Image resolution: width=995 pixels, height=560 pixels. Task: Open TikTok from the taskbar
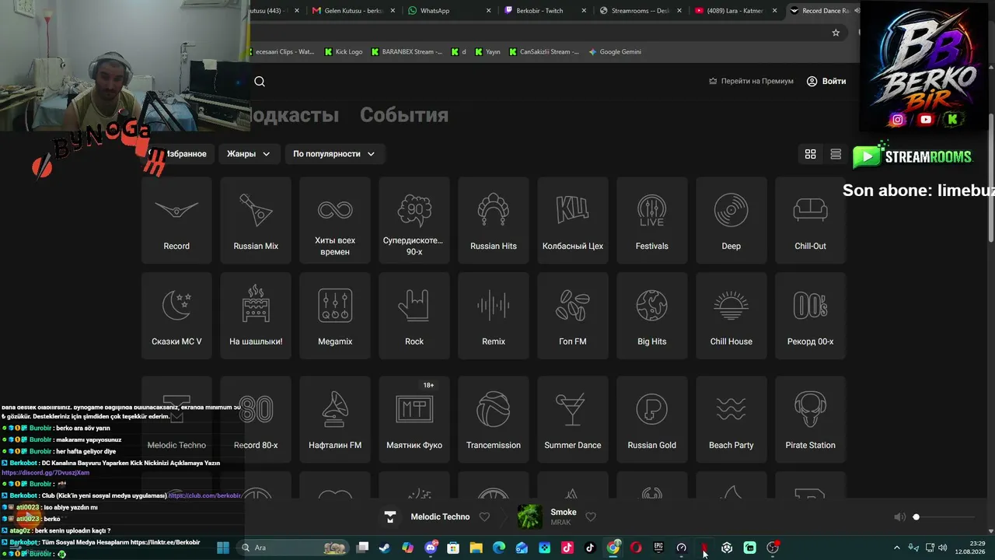pyautogui.click(x=590, y=548)
